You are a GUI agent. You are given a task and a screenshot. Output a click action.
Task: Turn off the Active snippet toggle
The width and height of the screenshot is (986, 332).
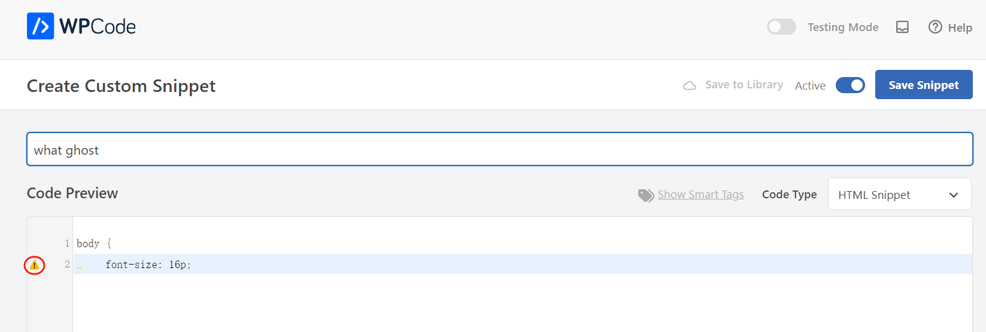pyautogui.click(x=850, y=85)
